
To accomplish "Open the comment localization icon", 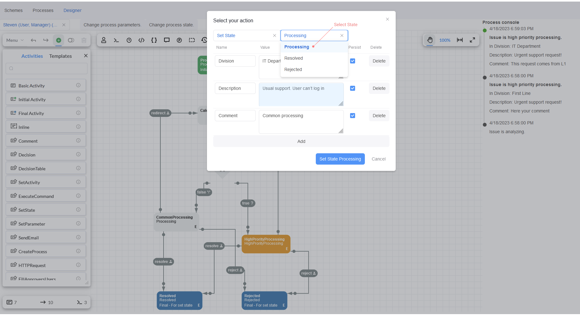I will pyautogui.click(x=167, y=40).
